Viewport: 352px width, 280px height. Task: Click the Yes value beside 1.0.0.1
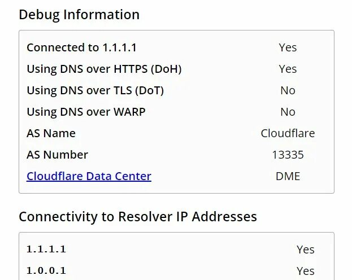point(306,271)
